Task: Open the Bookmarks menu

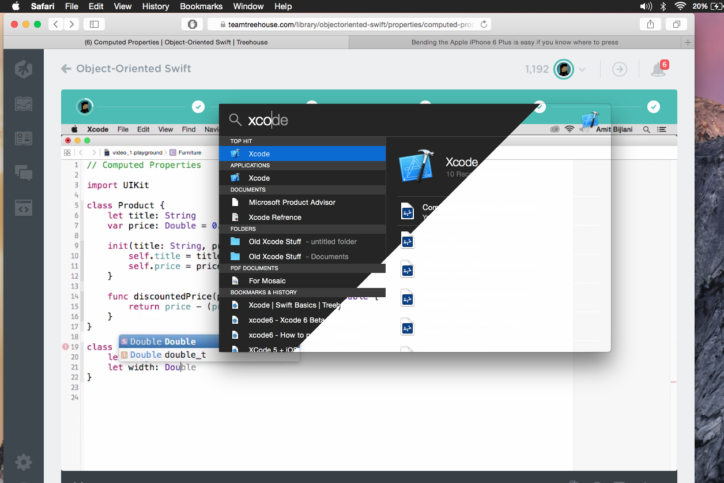Action: point(201,6)
